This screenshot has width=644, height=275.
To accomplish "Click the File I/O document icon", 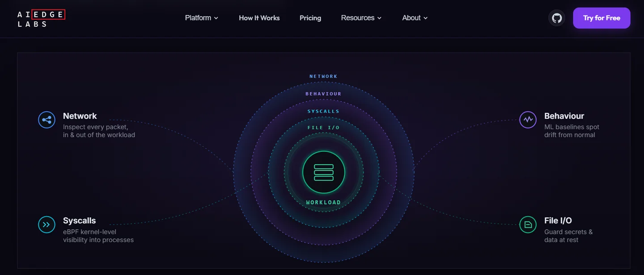I will pos(528,225).
